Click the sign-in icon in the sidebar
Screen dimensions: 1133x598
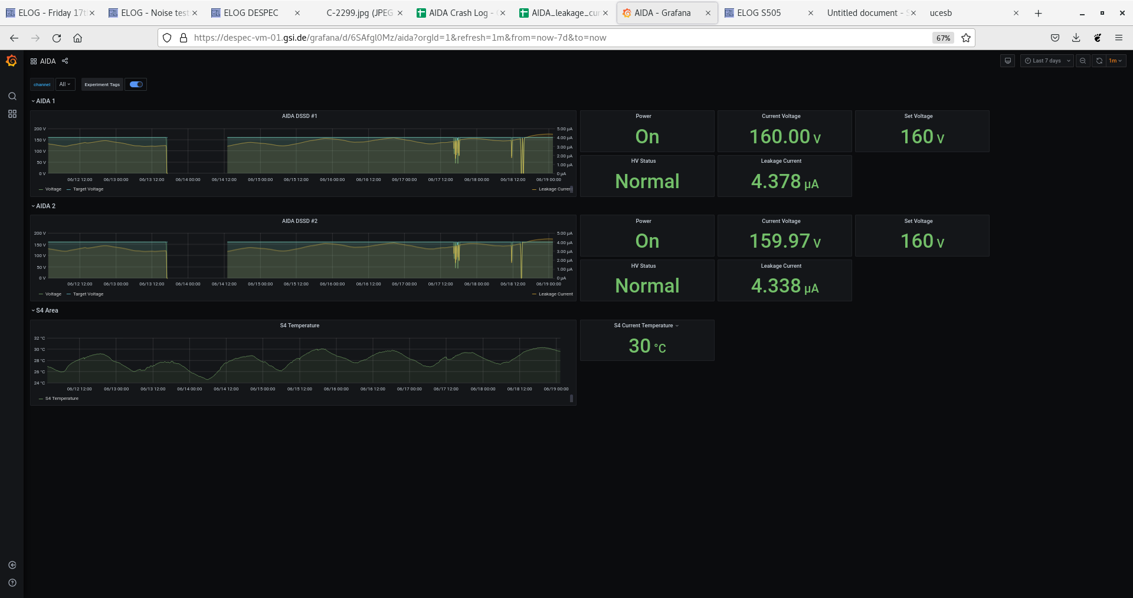[x=12, y=565]
